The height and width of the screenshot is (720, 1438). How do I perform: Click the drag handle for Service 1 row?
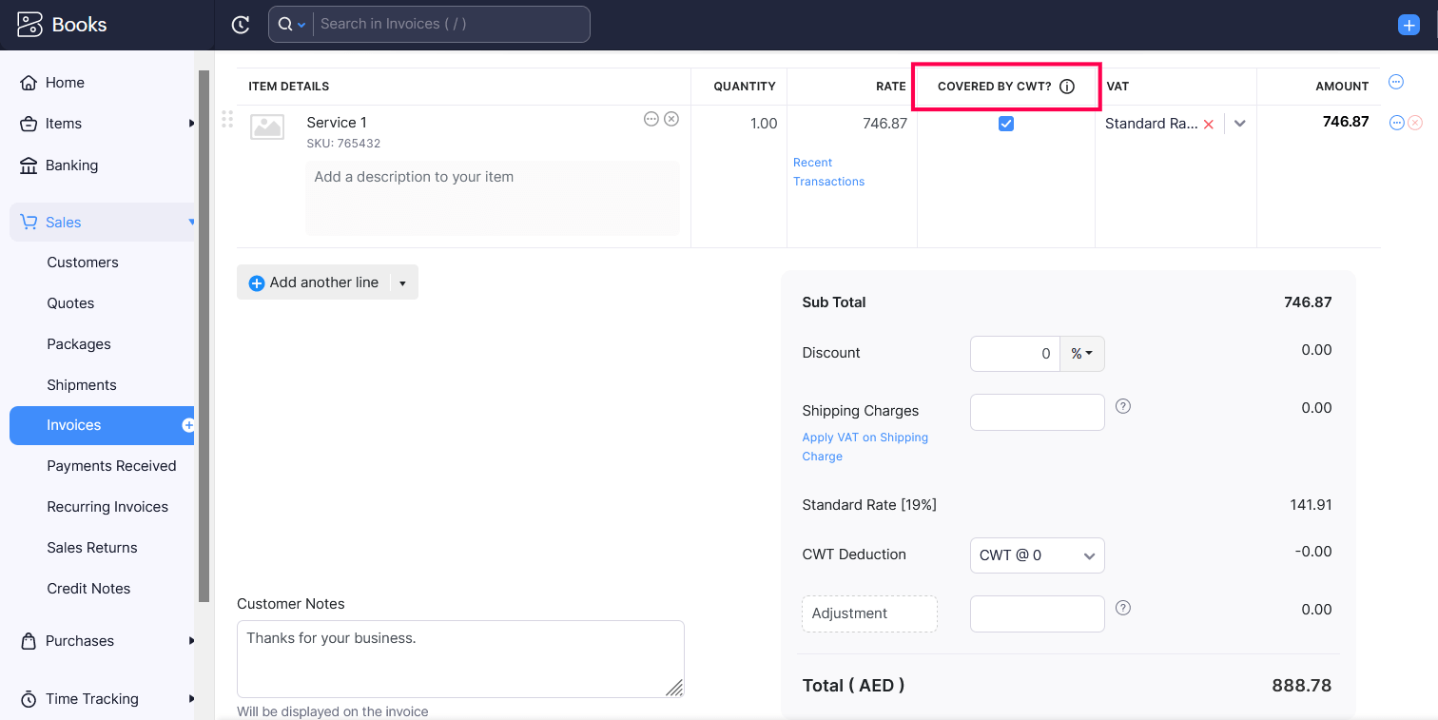pos(227,120)
